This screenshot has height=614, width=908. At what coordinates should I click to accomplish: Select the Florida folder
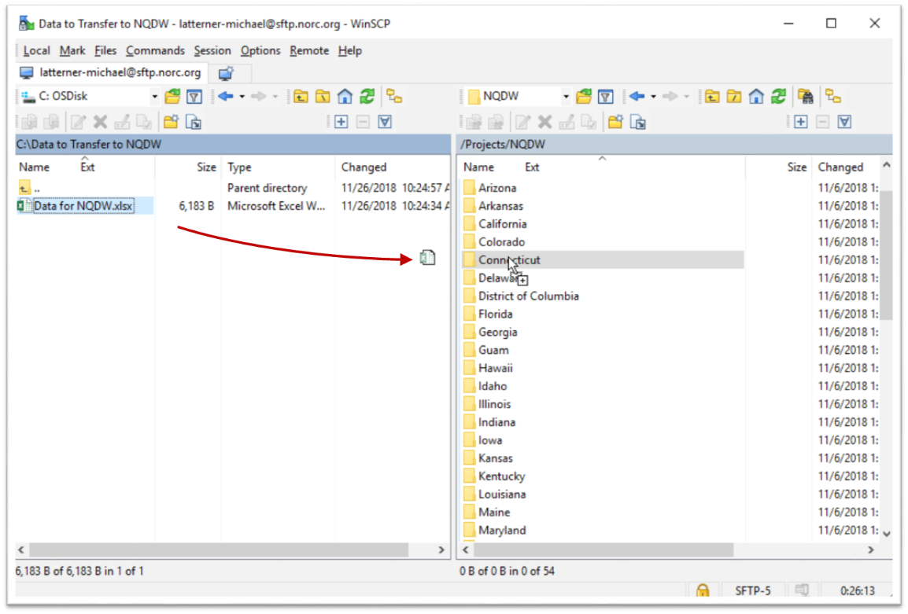[x=495, y=314]
